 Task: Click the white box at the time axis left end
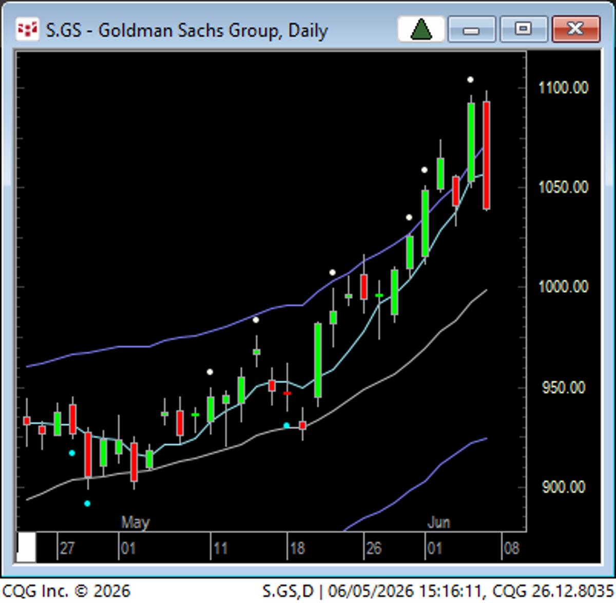tap(27, 547)
